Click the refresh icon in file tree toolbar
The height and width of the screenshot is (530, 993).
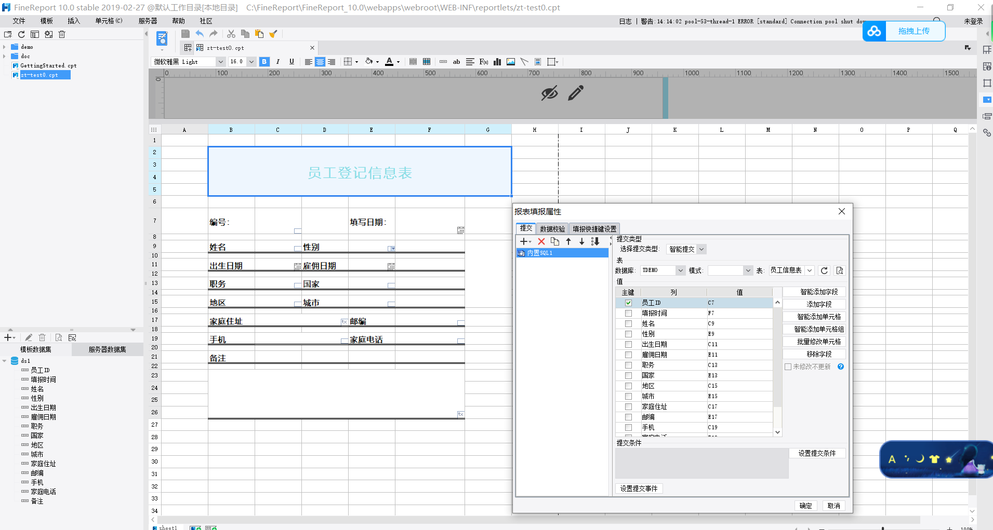pyautogui.click(x=21, y=34)
